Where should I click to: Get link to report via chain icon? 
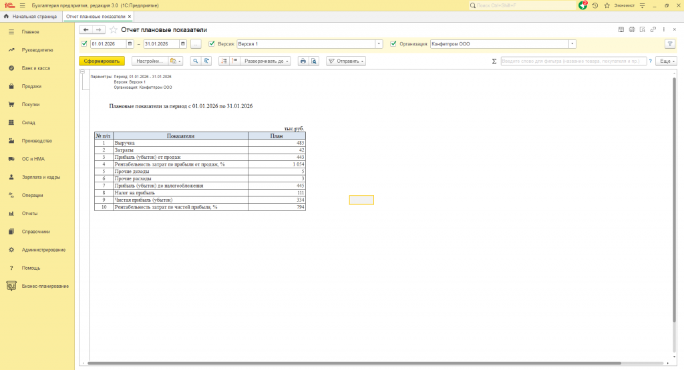(x=653, y=29)
